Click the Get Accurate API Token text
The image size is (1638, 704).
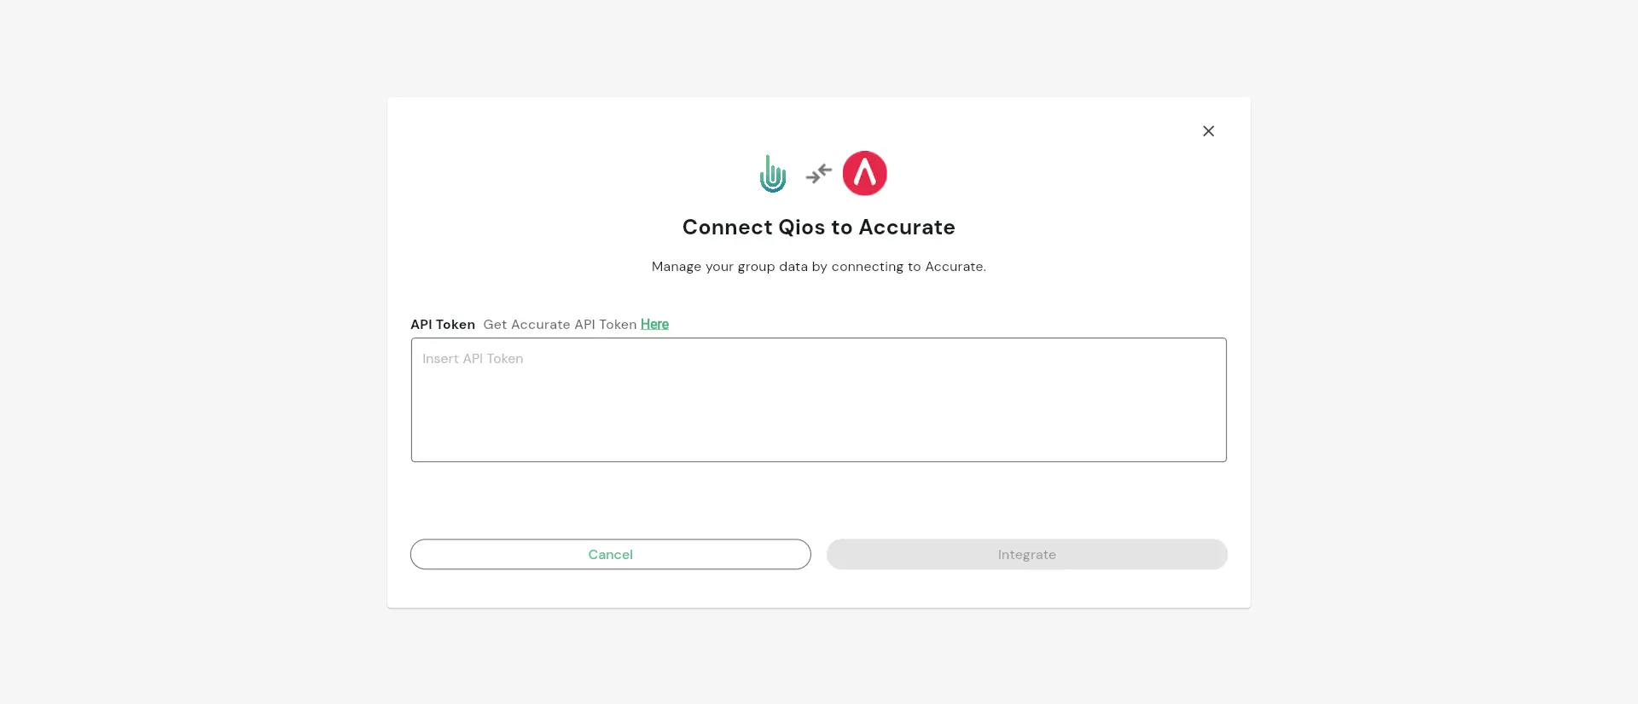click(x=560, y=324)
